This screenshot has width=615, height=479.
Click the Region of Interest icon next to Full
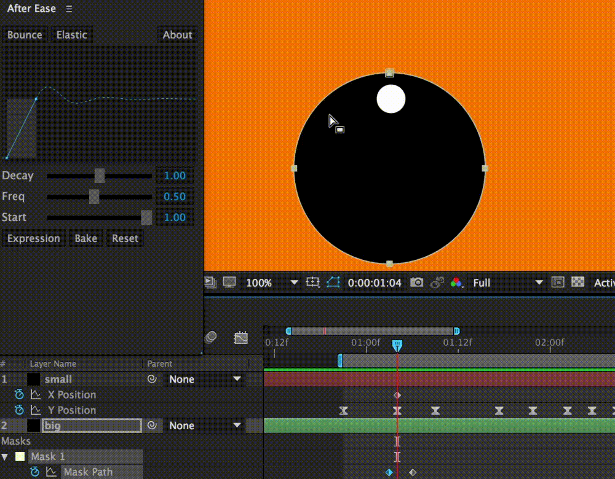[558, 282]
